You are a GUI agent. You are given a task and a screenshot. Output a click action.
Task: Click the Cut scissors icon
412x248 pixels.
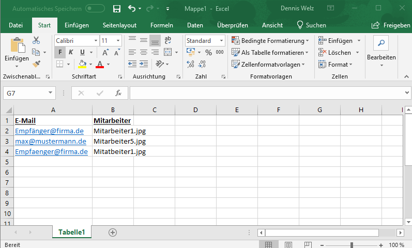36,40
